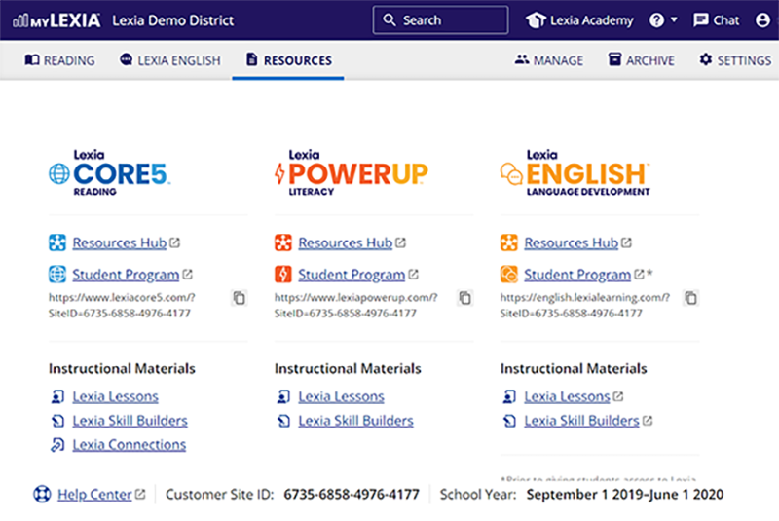Click the PowerUp Skill Builders icon
The height and width of the screenshot is (521, 779).
[x=283, y=421]
